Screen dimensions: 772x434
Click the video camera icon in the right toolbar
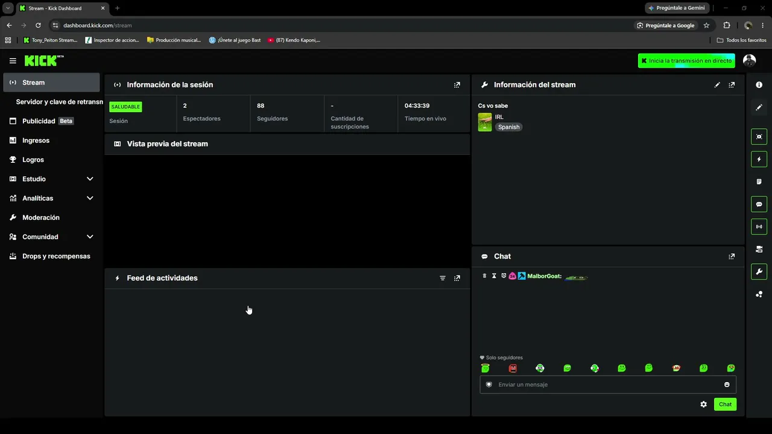(x=759, y=249)
